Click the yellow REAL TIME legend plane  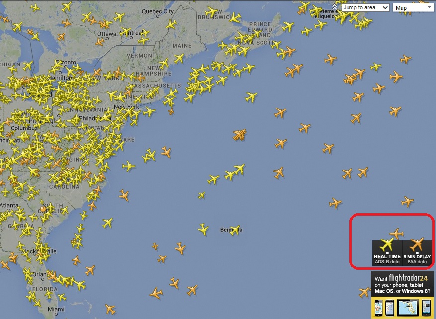[x=387, y=245]
